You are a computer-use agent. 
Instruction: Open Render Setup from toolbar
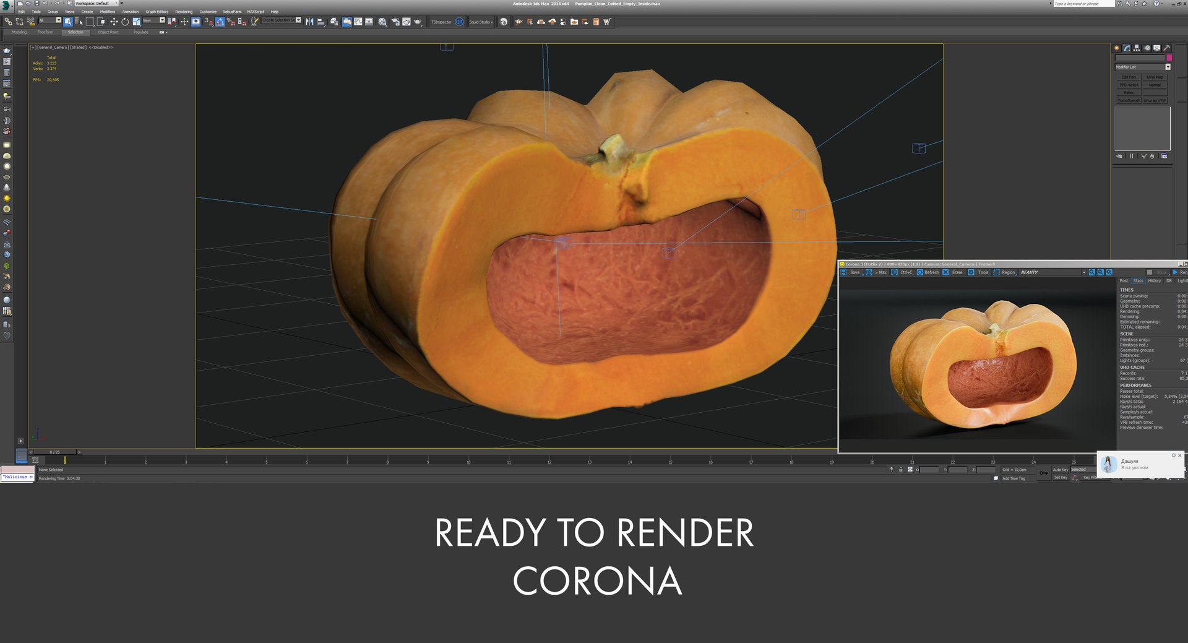395,22
